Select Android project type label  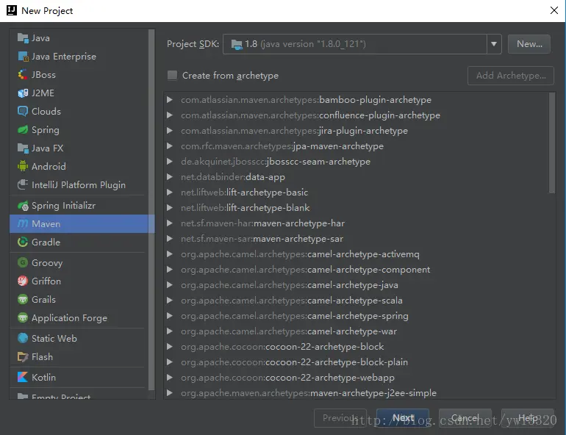click(49, 166)
